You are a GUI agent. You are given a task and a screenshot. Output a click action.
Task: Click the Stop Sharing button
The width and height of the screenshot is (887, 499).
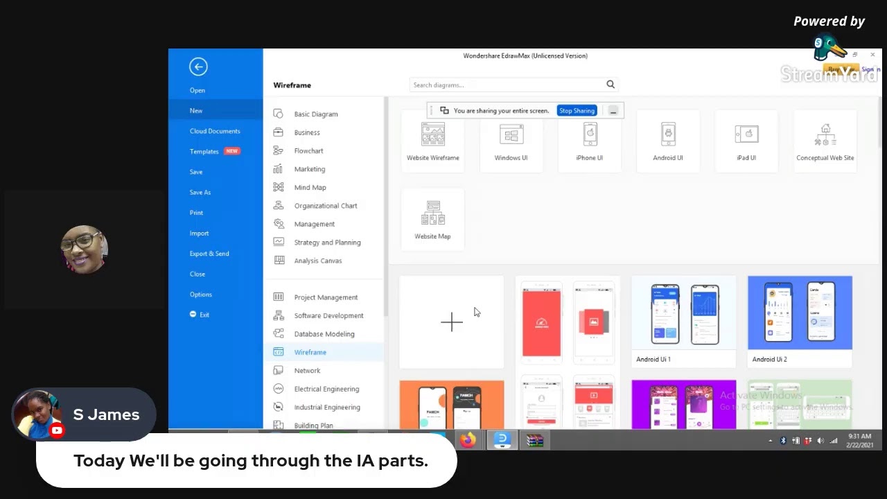(577, 111)
